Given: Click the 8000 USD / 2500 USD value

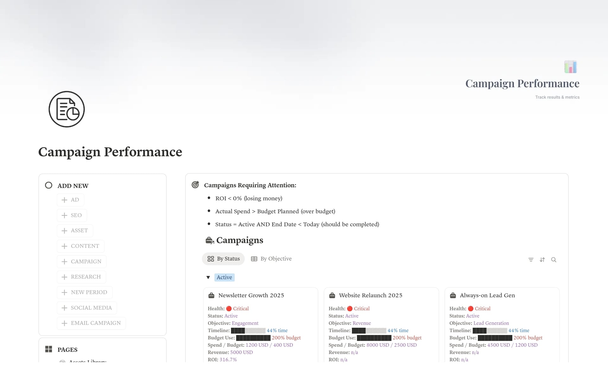Looking at the screenshot, I should (391, 345).
